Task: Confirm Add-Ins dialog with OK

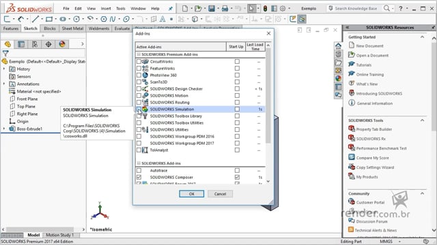Action: [x=191, y=194]
